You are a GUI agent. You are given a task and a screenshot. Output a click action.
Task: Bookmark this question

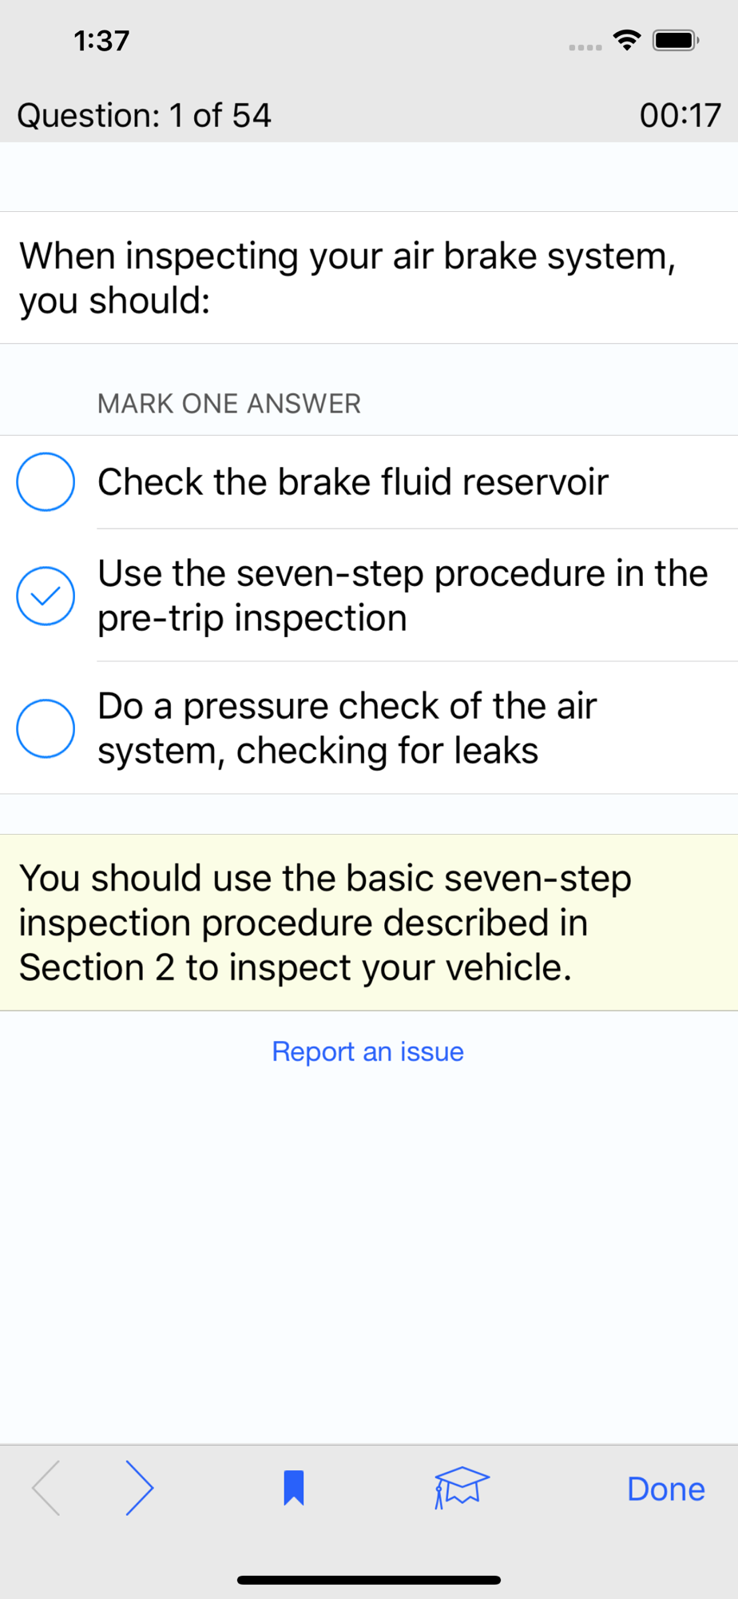coord(294,1488)
